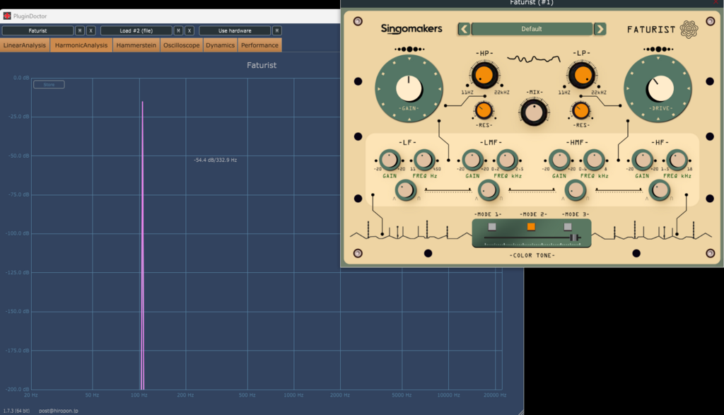Click the X button beside Load #2 (file)
Image resolution: width=724 pixels, height=415 pixels.
pos(189,31)
